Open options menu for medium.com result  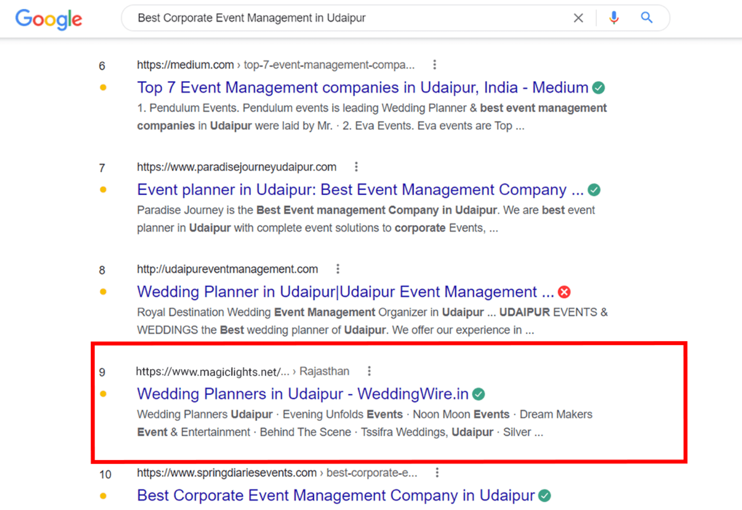(x=435, y=65)
